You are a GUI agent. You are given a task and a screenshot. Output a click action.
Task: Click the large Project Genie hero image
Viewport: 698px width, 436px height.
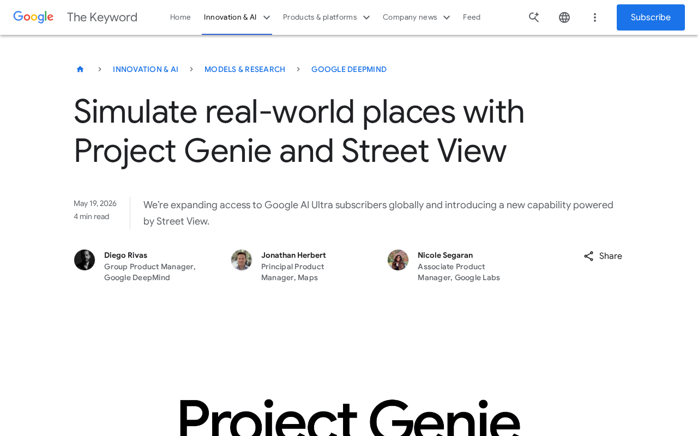(x=349, y=417)
